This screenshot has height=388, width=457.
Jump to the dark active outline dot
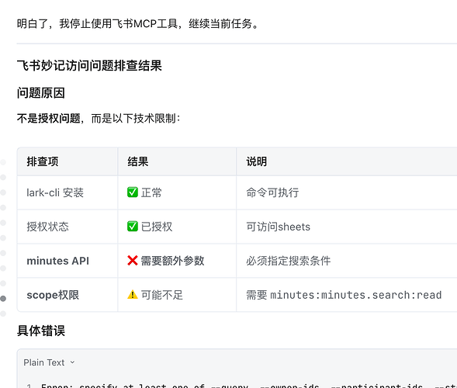[x=3, y=299]
